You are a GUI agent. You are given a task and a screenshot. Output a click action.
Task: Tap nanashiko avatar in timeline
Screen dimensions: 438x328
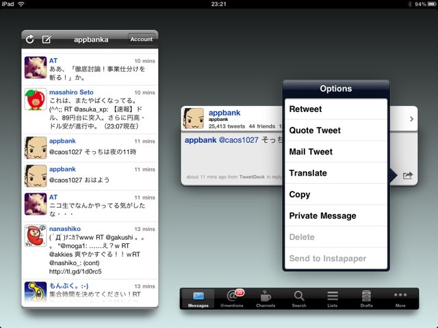[36, 236]
